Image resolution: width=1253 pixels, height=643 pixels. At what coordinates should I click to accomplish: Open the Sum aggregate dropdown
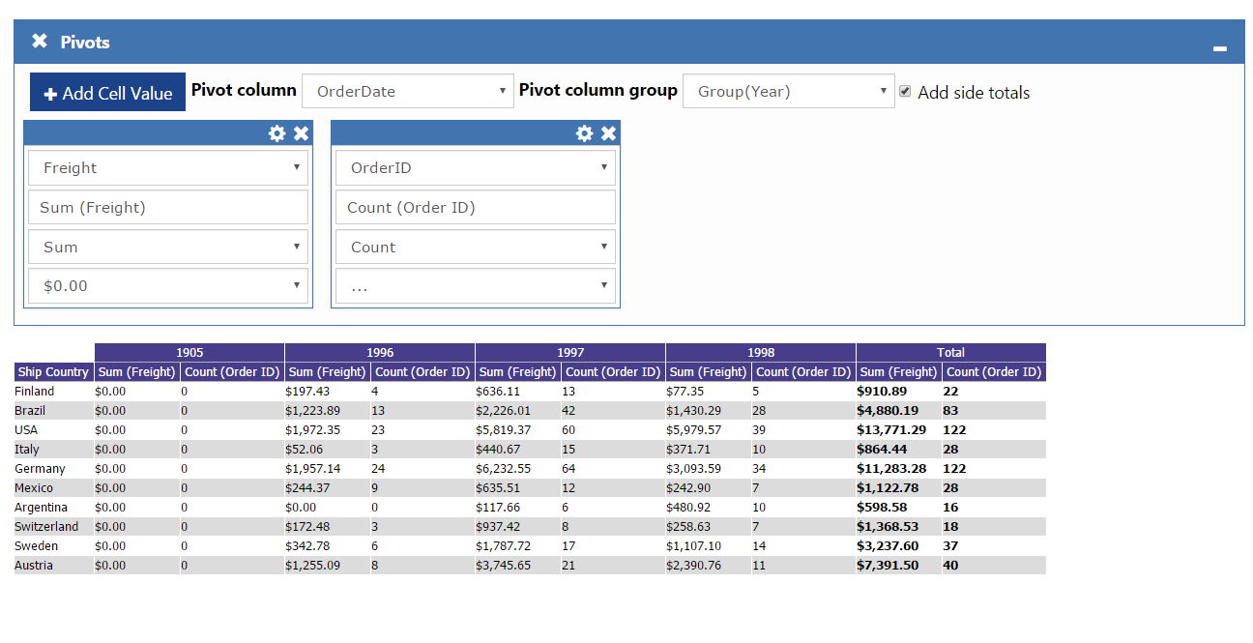click(x=168, y=247)
